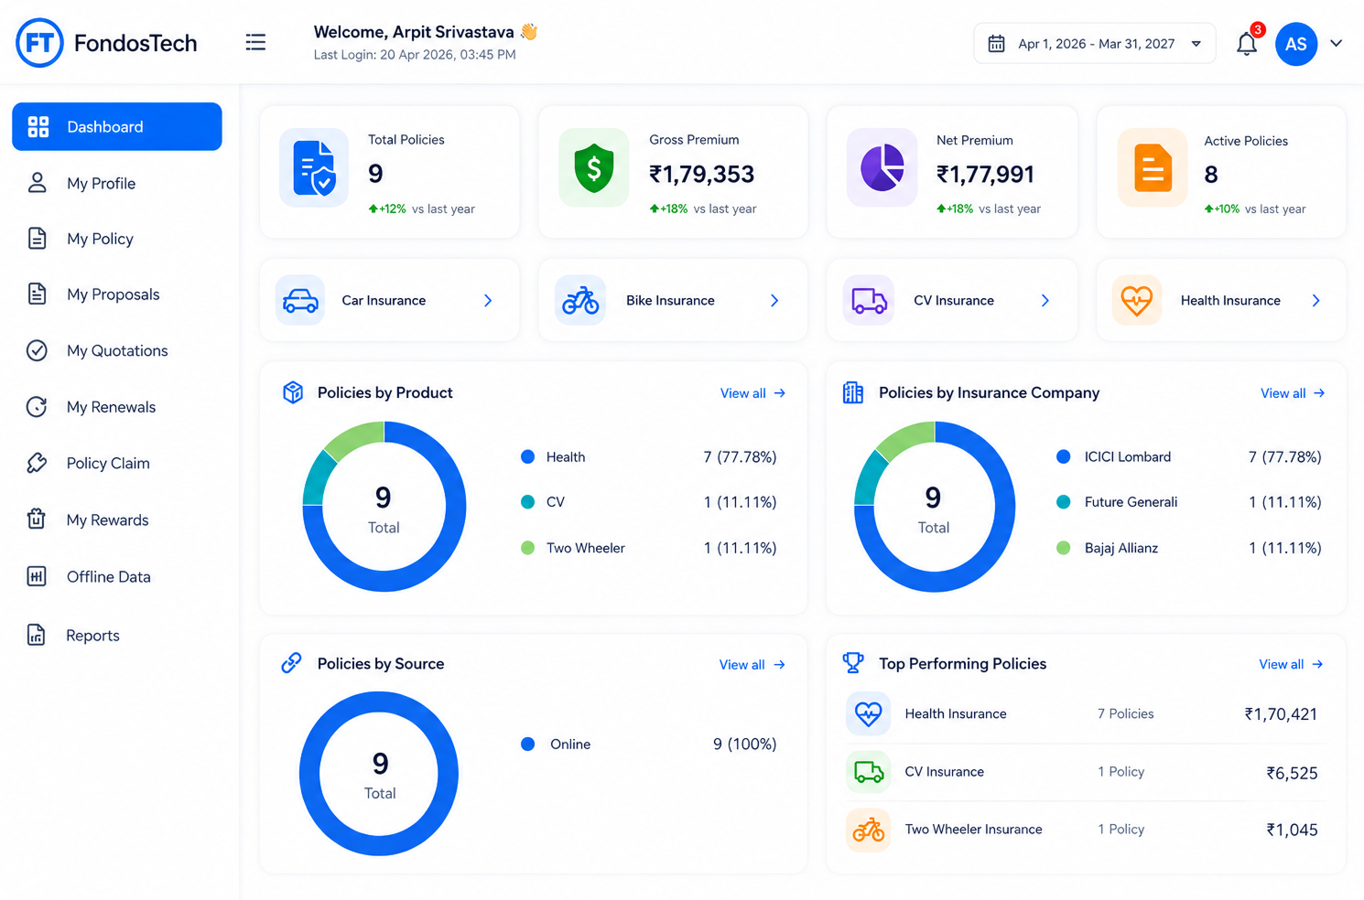Click the Active Policies orange document icon
The width and height of the screenshot is (1364, 900).
(1153, 167)
